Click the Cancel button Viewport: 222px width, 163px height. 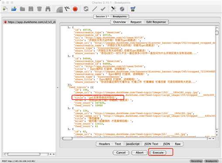click(121, 153)
